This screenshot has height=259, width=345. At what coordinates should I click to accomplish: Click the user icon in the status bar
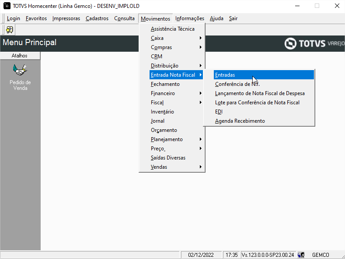pos(301,255)
